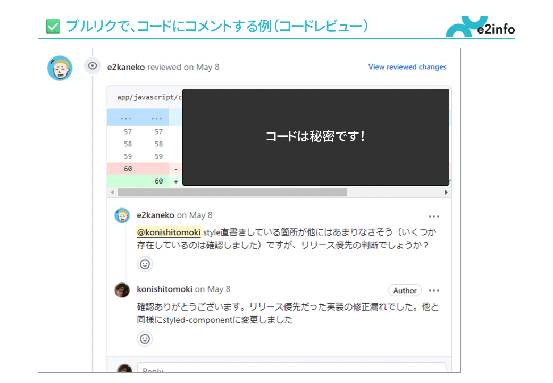The image size is (553, 383).
Task: Select the deleted line number 60 in red
Action: pos(128,169)
